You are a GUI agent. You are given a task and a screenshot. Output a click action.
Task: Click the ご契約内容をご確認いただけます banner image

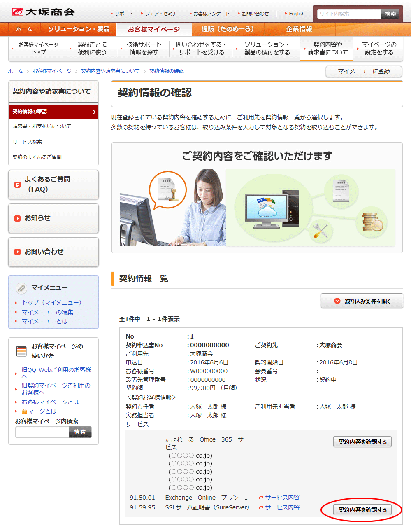(x=257, y=197)
